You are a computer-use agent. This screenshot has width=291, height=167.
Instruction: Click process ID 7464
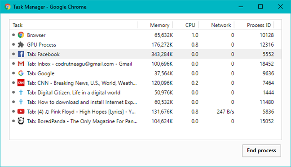[268, 83]
